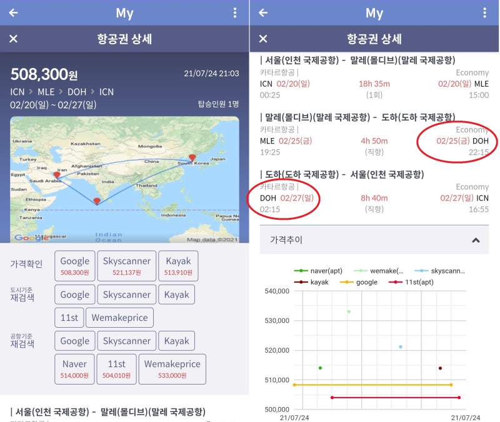Click the 02/20(일) ~ 02/27(일) date range
The image size is (500, 422).
[53, 105]
